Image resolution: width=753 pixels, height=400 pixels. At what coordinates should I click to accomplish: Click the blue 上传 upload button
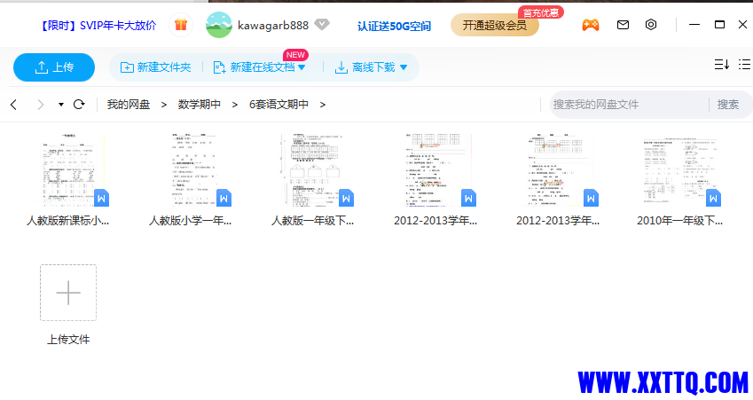[x=53, y=67]
